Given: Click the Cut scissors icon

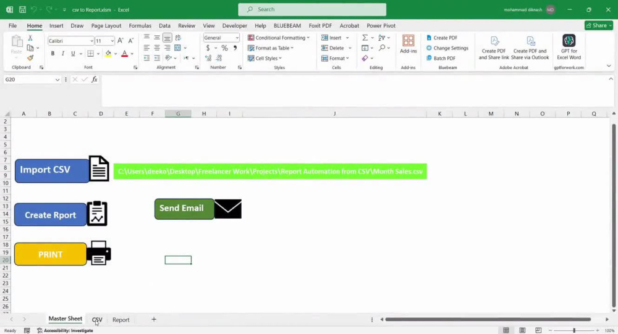Looking at the screenshot, I should pos(30,38).
